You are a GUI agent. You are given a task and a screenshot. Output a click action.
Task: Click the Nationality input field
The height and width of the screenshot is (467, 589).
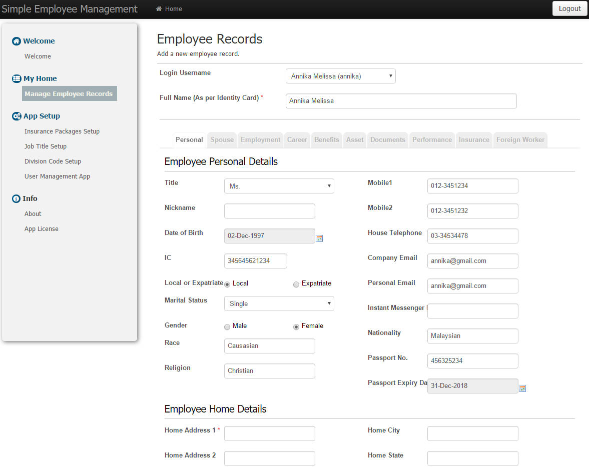click(472, 336)
